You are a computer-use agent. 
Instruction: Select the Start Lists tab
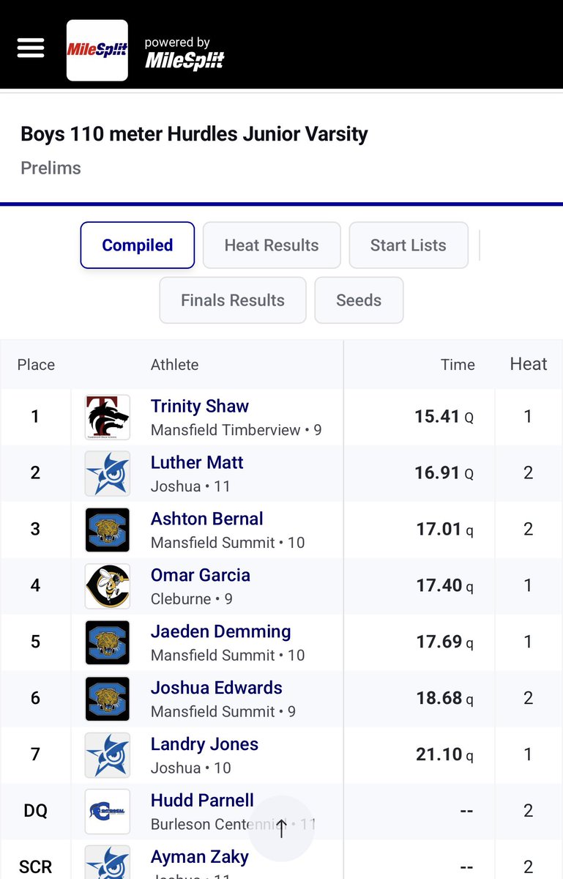tap(409, 245)
